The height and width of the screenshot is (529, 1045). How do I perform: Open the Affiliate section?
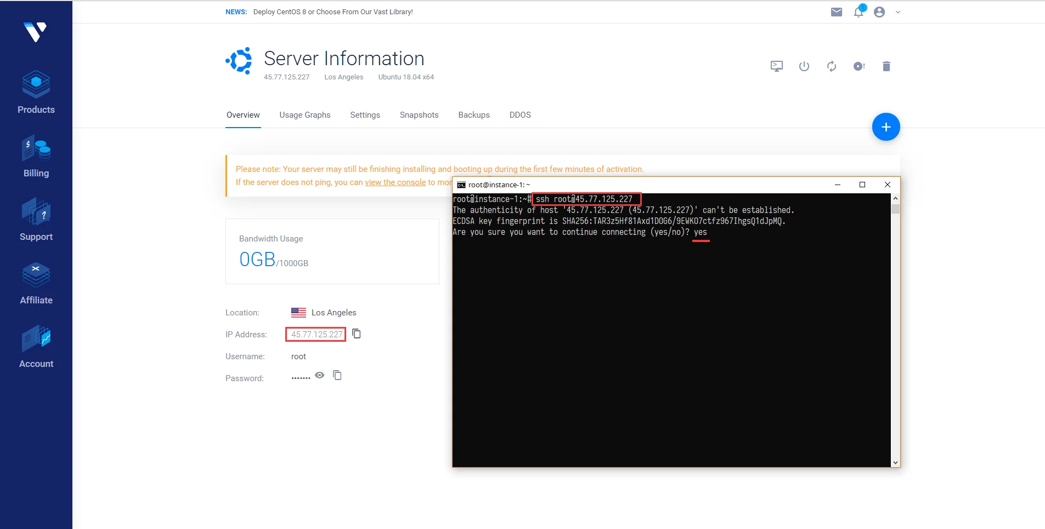coord(36,283)
